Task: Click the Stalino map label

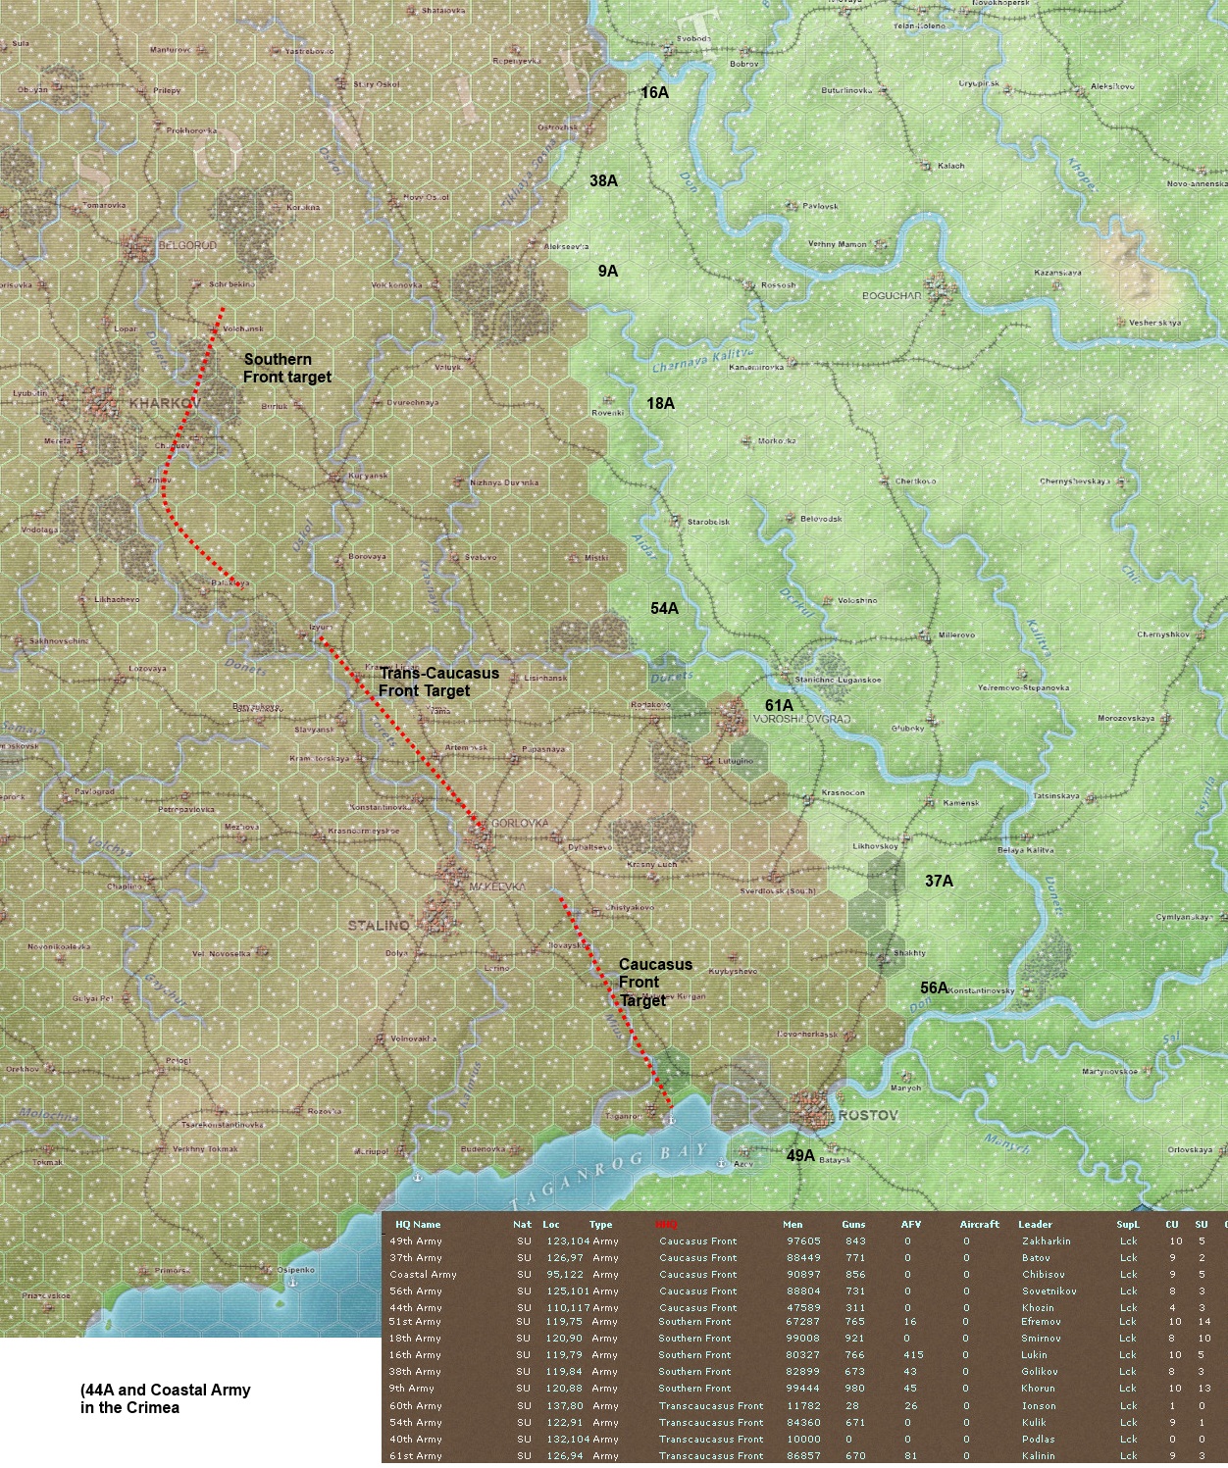Action: [x=379, y=925]
